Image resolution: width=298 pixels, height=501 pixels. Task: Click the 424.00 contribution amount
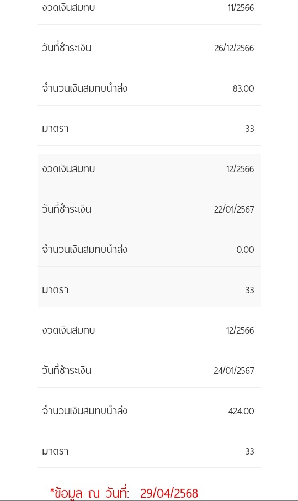pyautogui.click(x=241, y=411)
